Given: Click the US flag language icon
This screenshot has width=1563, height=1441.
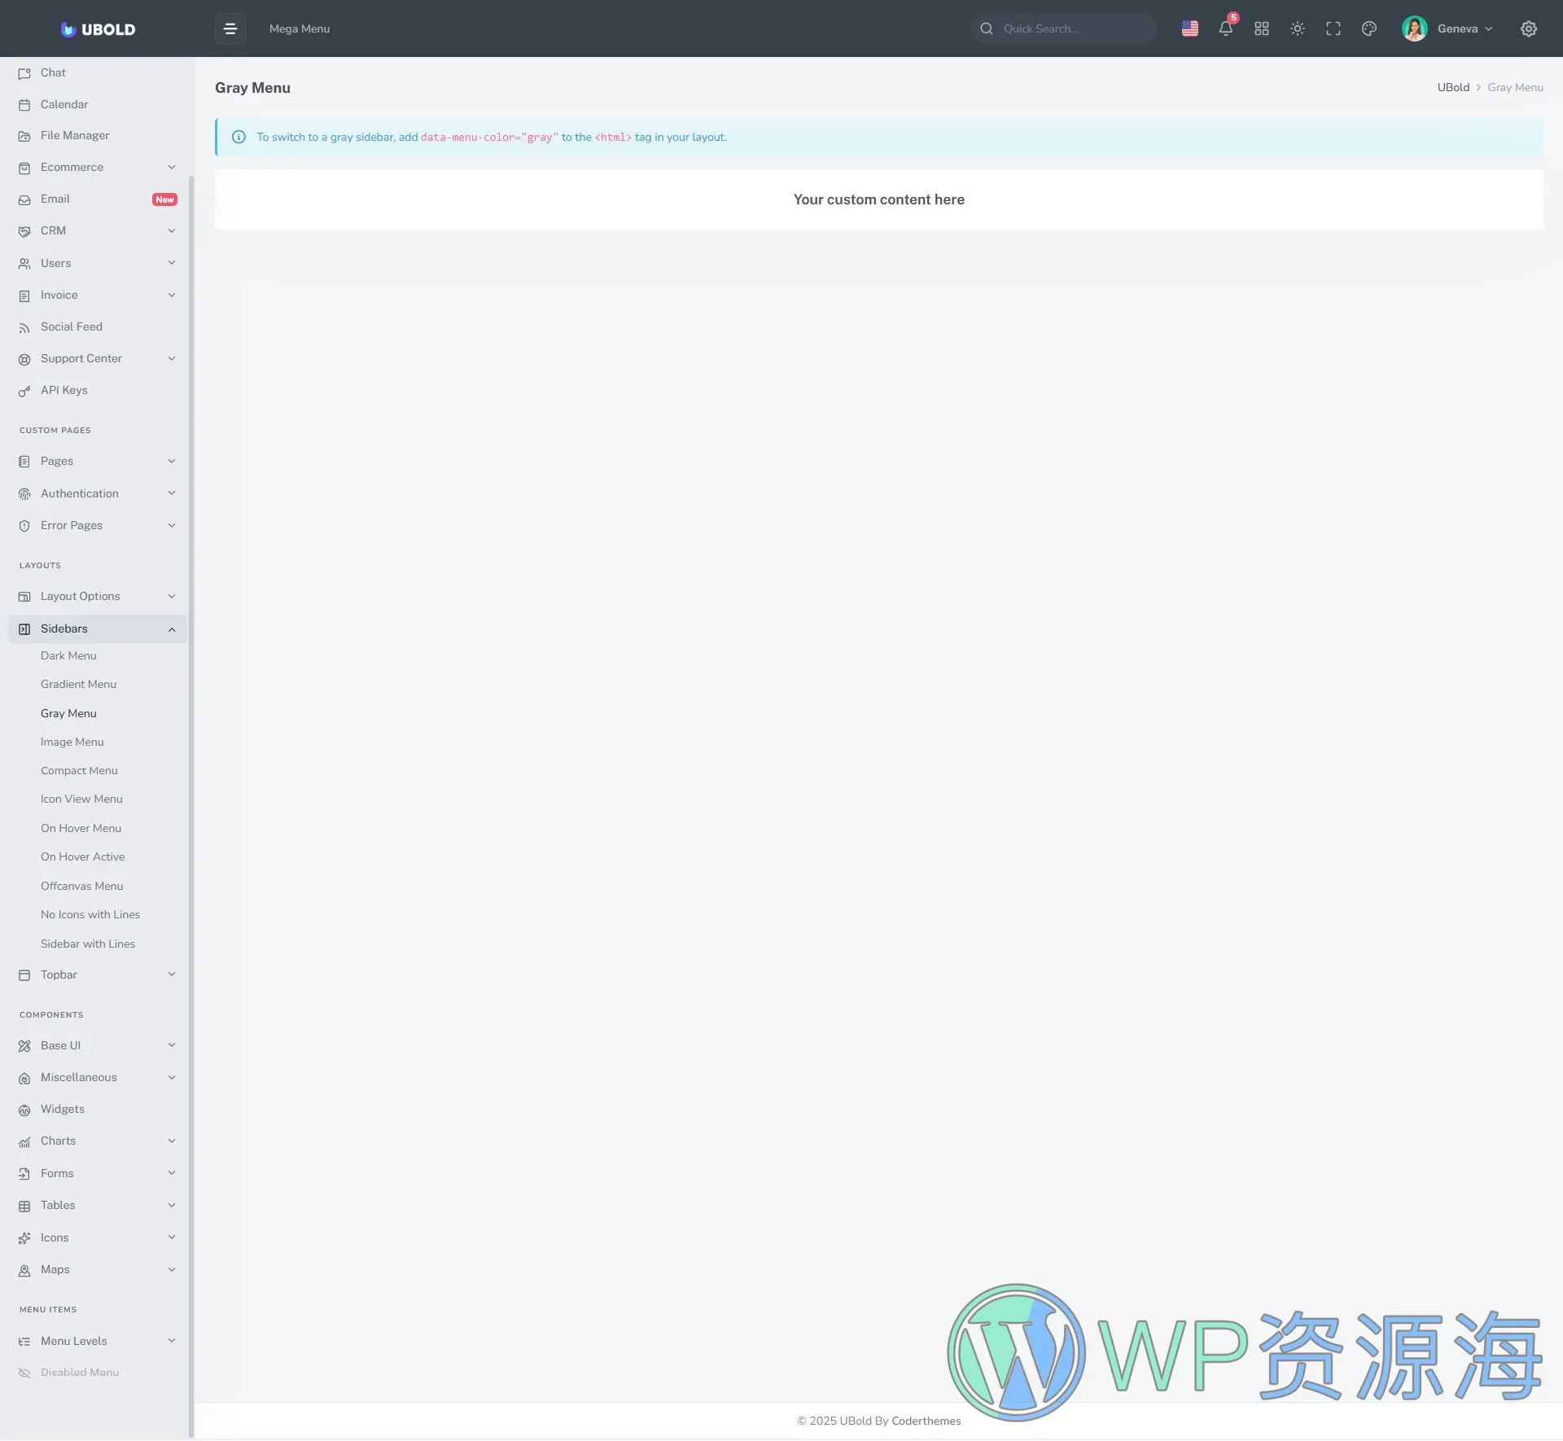Looking at the screenshot, I should pyautogui.click(x=1189, y=28).
